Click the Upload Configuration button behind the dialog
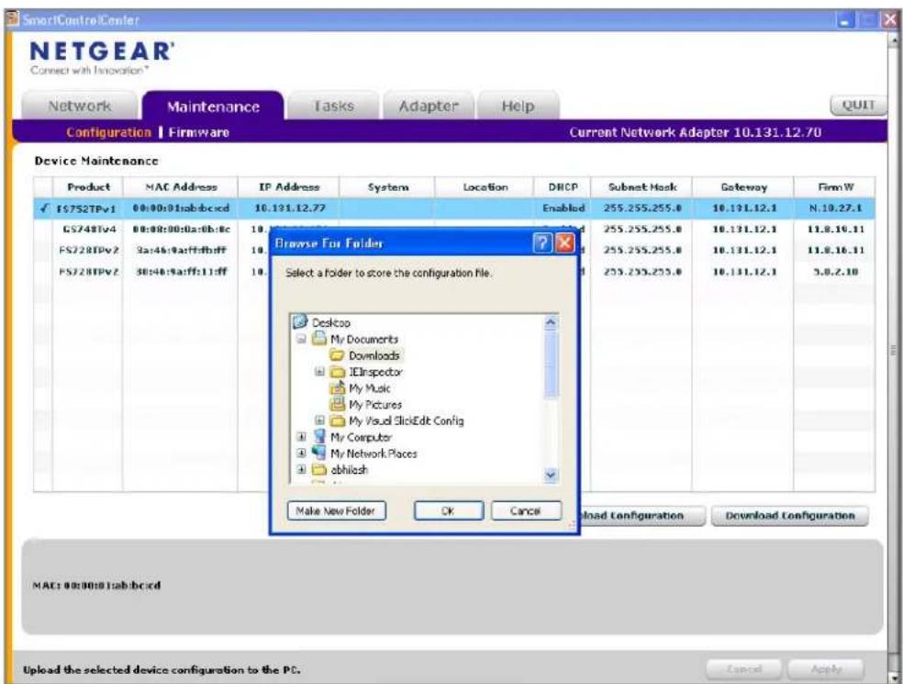Viewport: 903px width, 684px height. pos(642,516)
